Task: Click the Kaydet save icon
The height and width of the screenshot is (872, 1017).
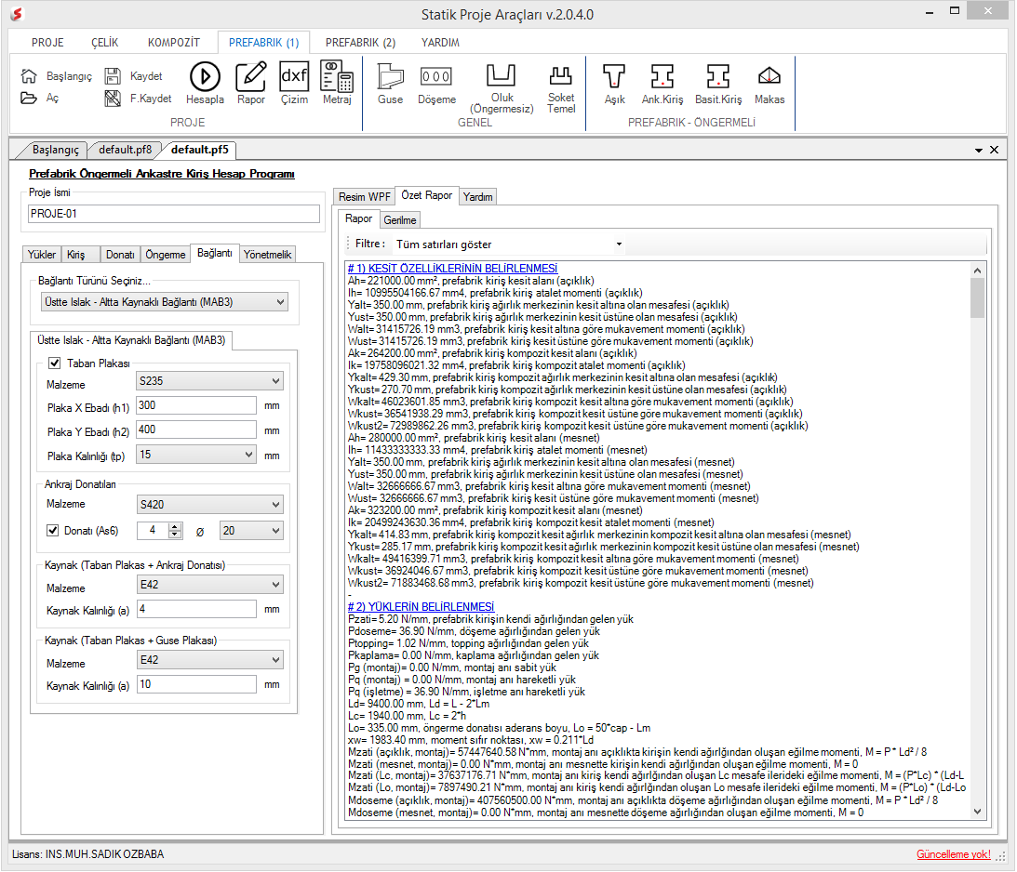Action: [113, 76]
